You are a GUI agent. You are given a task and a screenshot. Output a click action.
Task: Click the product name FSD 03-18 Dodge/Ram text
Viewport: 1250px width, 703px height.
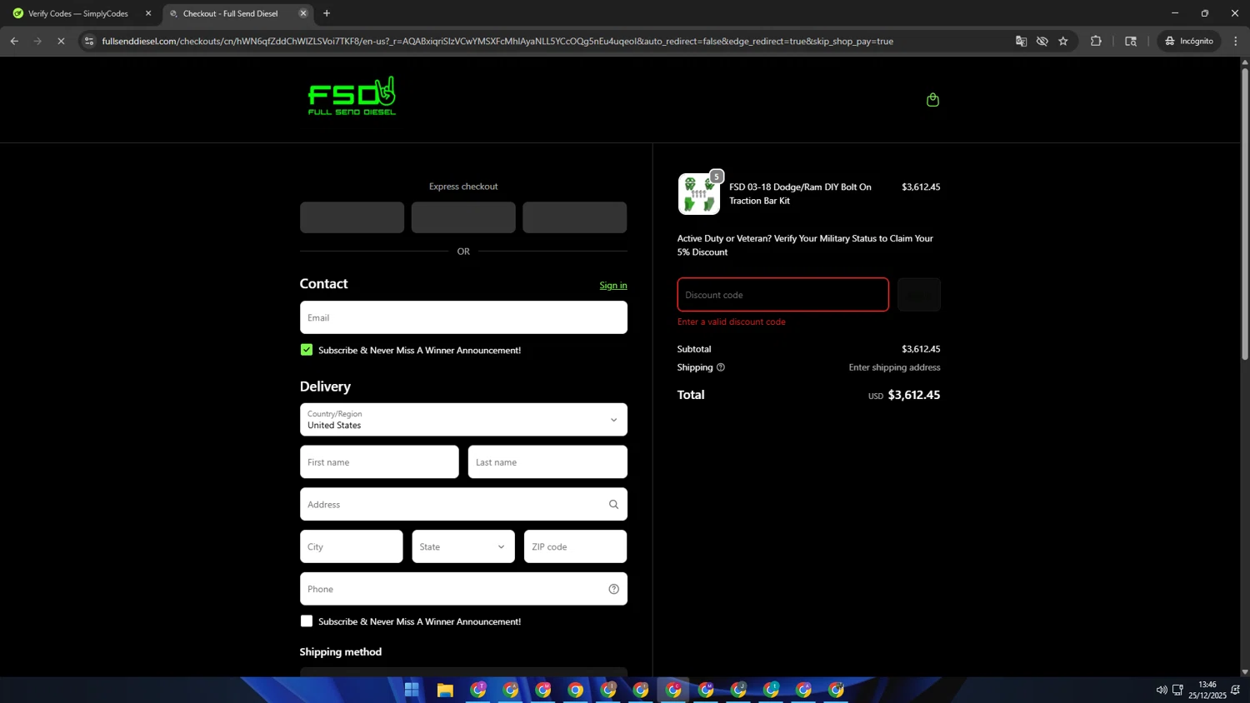coord(800,194)
